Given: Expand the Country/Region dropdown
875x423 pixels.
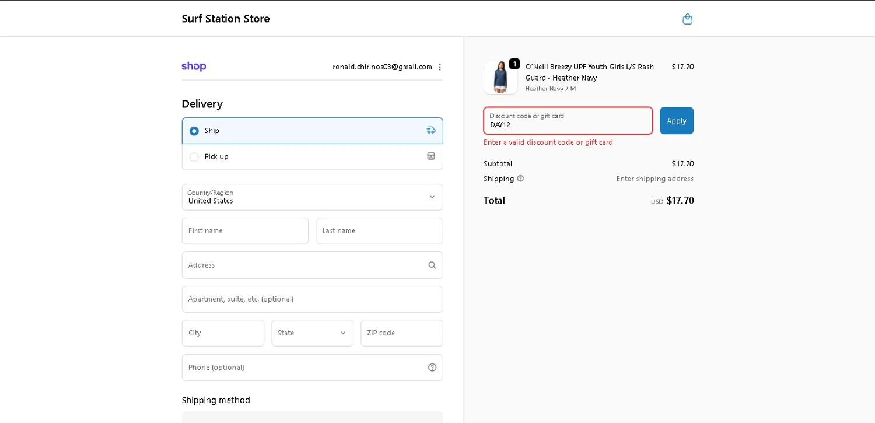Looking at the screenshot, I should (x=312, y=197).
